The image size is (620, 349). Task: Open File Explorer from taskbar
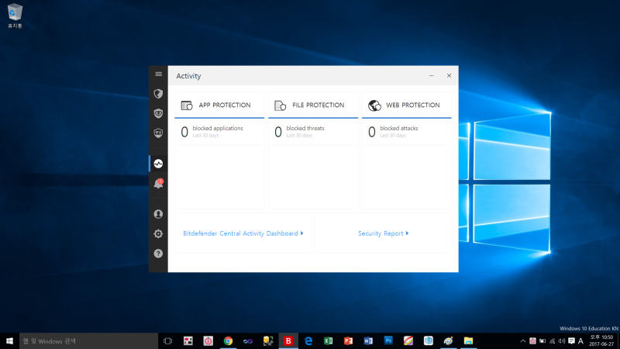469,340
